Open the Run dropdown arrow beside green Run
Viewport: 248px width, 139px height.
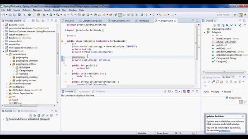tap(54, 15)
